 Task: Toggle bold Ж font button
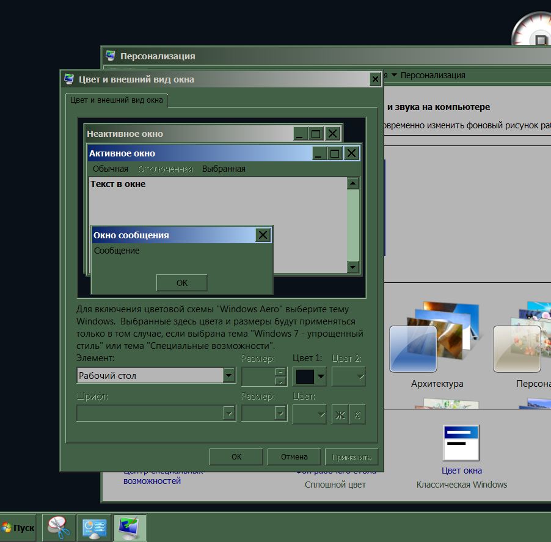click(x=340, y=414)
